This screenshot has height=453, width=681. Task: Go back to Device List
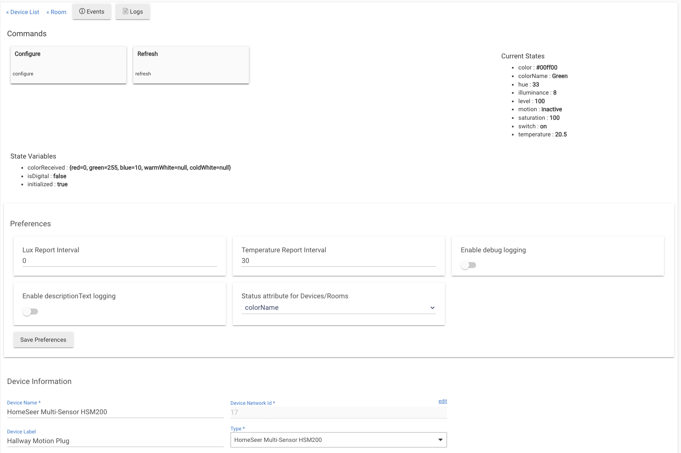(x=23, y=12)
